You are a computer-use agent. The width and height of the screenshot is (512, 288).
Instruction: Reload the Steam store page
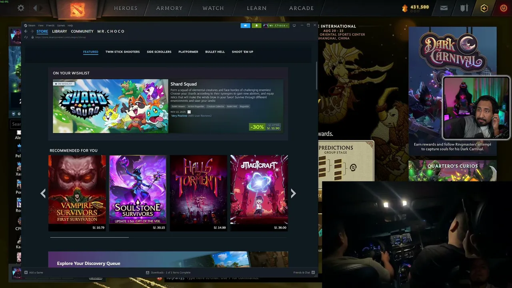pos(26,37)
